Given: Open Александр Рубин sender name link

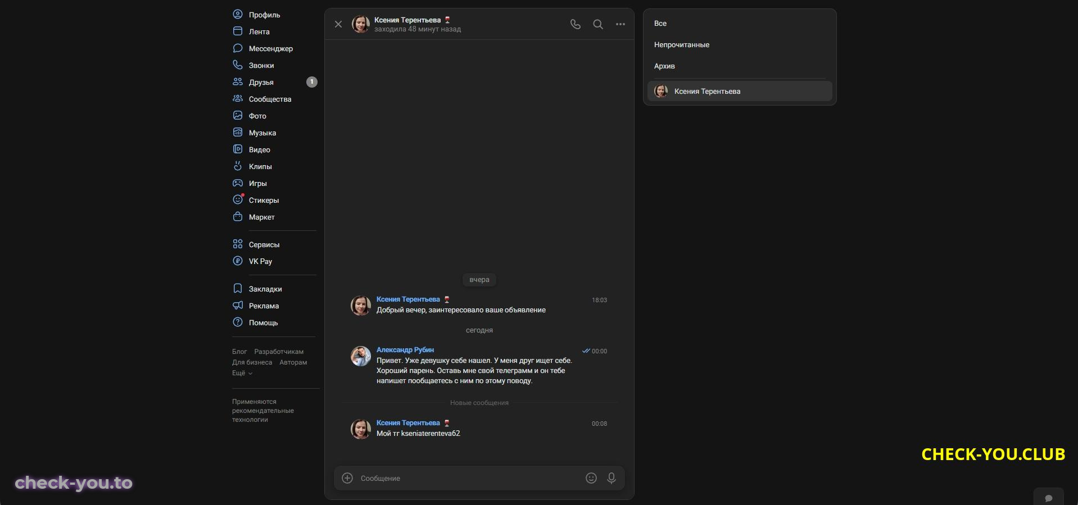Looking at the screenshot, I should point(405,350).
